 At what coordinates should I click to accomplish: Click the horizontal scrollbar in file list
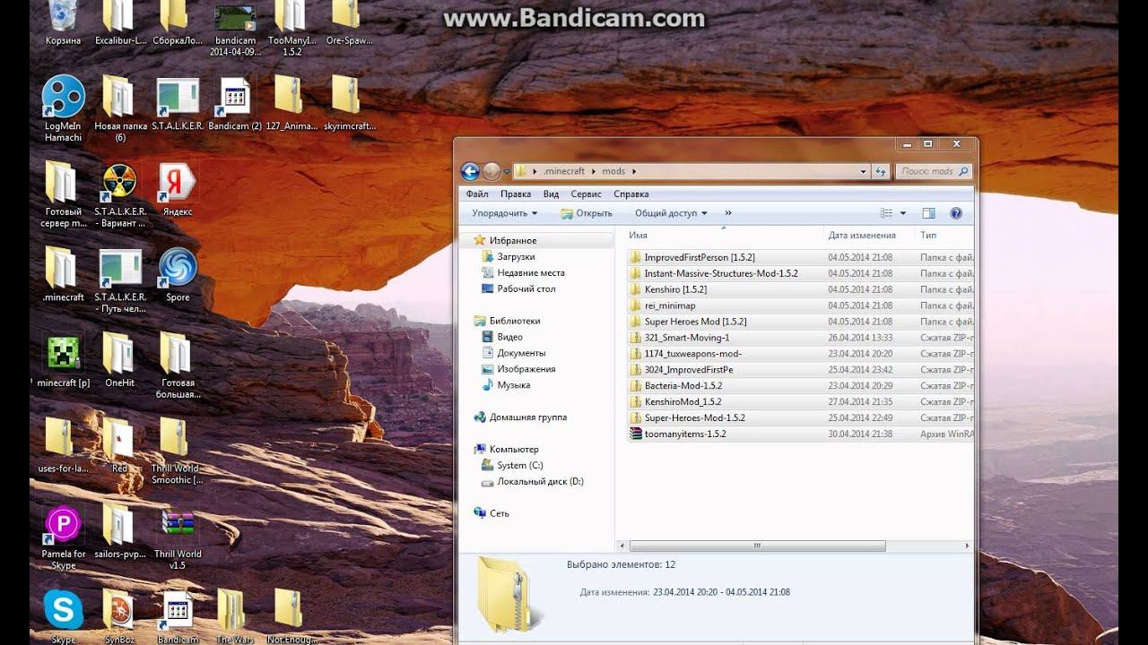coord(758,546)
